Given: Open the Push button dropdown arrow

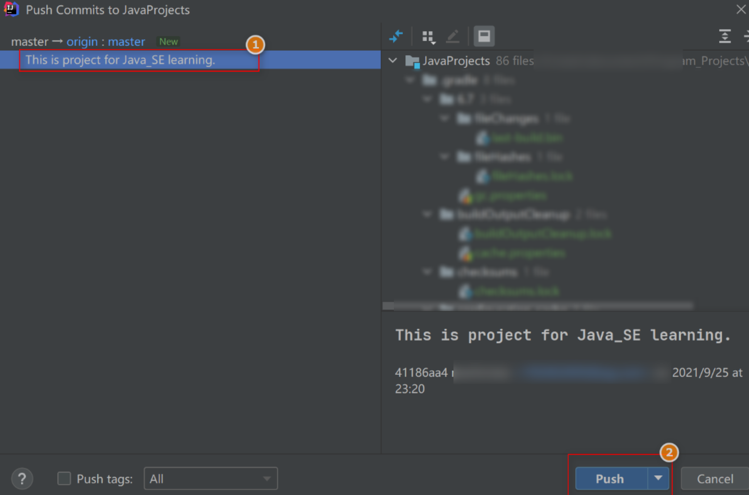Looking at the screenshot, I should click(x=658, y=478).
